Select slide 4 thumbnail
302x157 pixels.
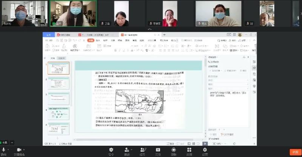pyautogui.click(x=59, y=114)
